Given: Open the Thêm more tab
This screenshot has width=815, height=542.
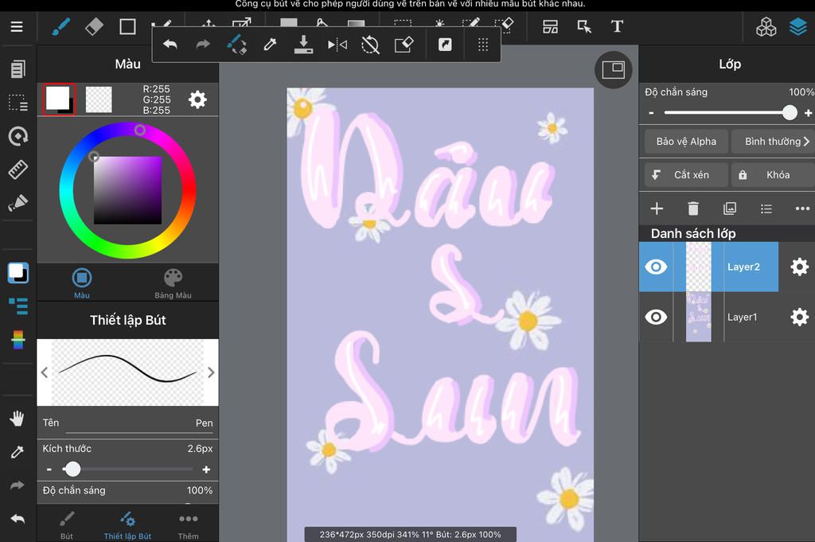Looking at the screenshot, I should point(188,524).
